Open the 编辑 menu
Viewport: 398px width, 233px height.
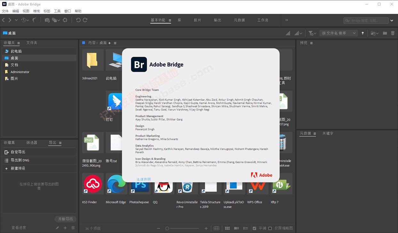(x=16, y=11)
